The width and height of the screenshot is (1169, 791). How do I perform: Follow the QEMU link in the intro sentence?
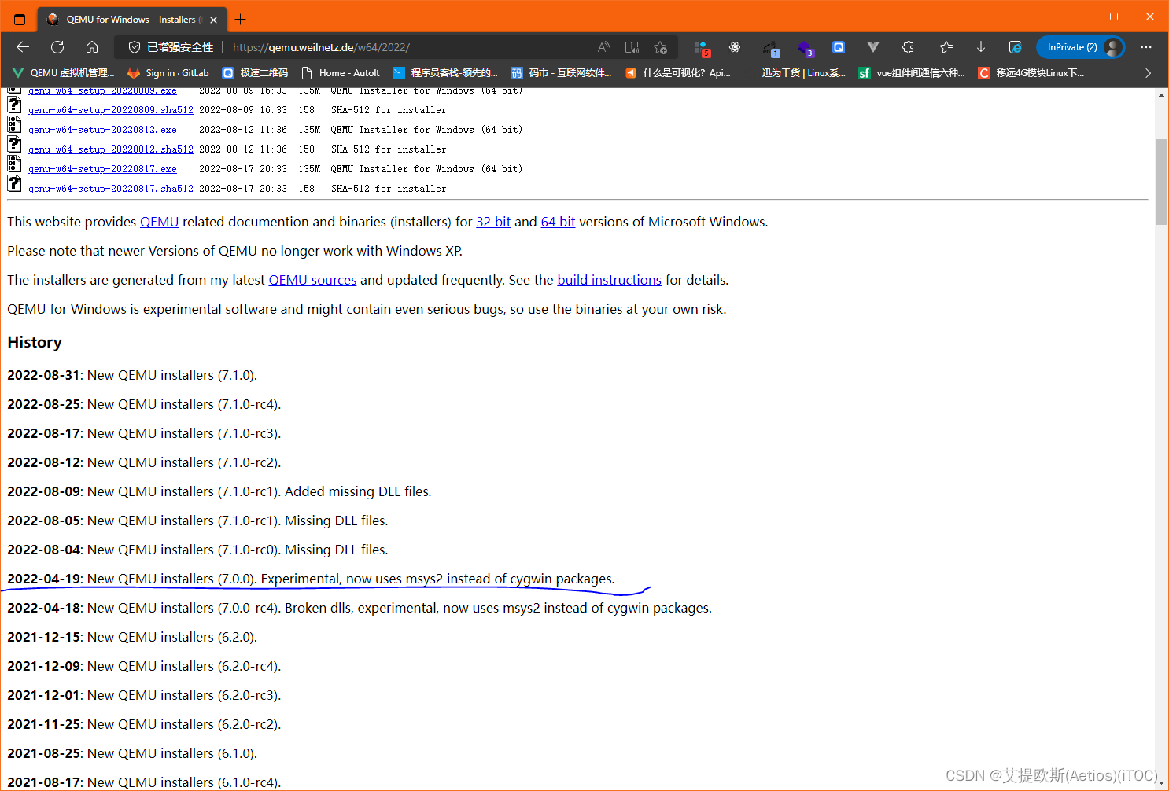[160, 222]
